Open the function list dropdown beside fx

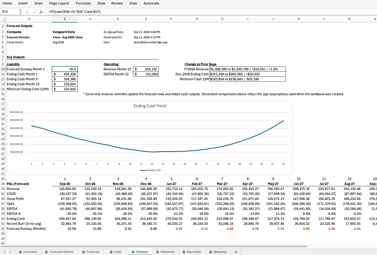(x=45, y=12)
